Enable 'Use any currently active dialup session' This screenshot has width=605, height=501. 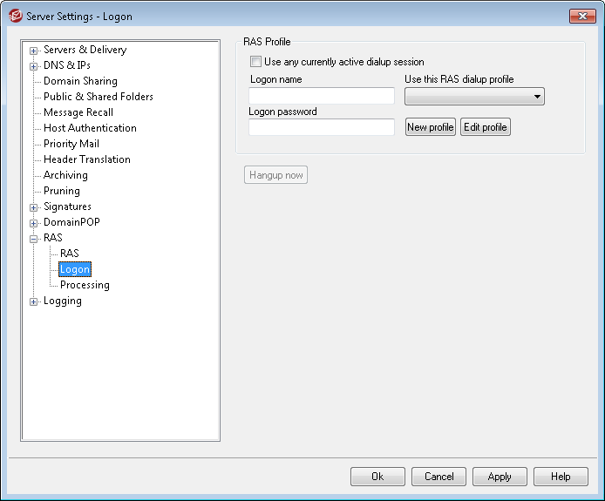pyautogui.click(x=255, y=62)
